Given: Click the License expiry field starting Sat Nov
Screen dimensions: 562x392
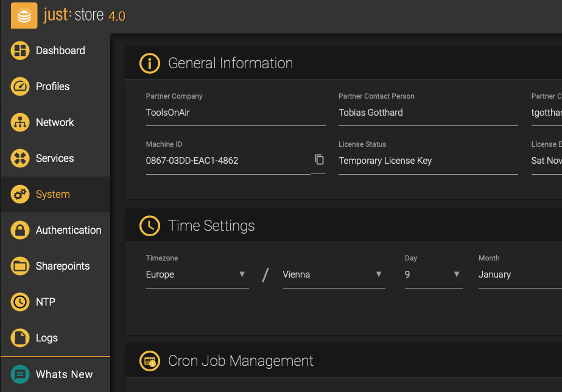Looking at the screenshot, I should 547,161.
